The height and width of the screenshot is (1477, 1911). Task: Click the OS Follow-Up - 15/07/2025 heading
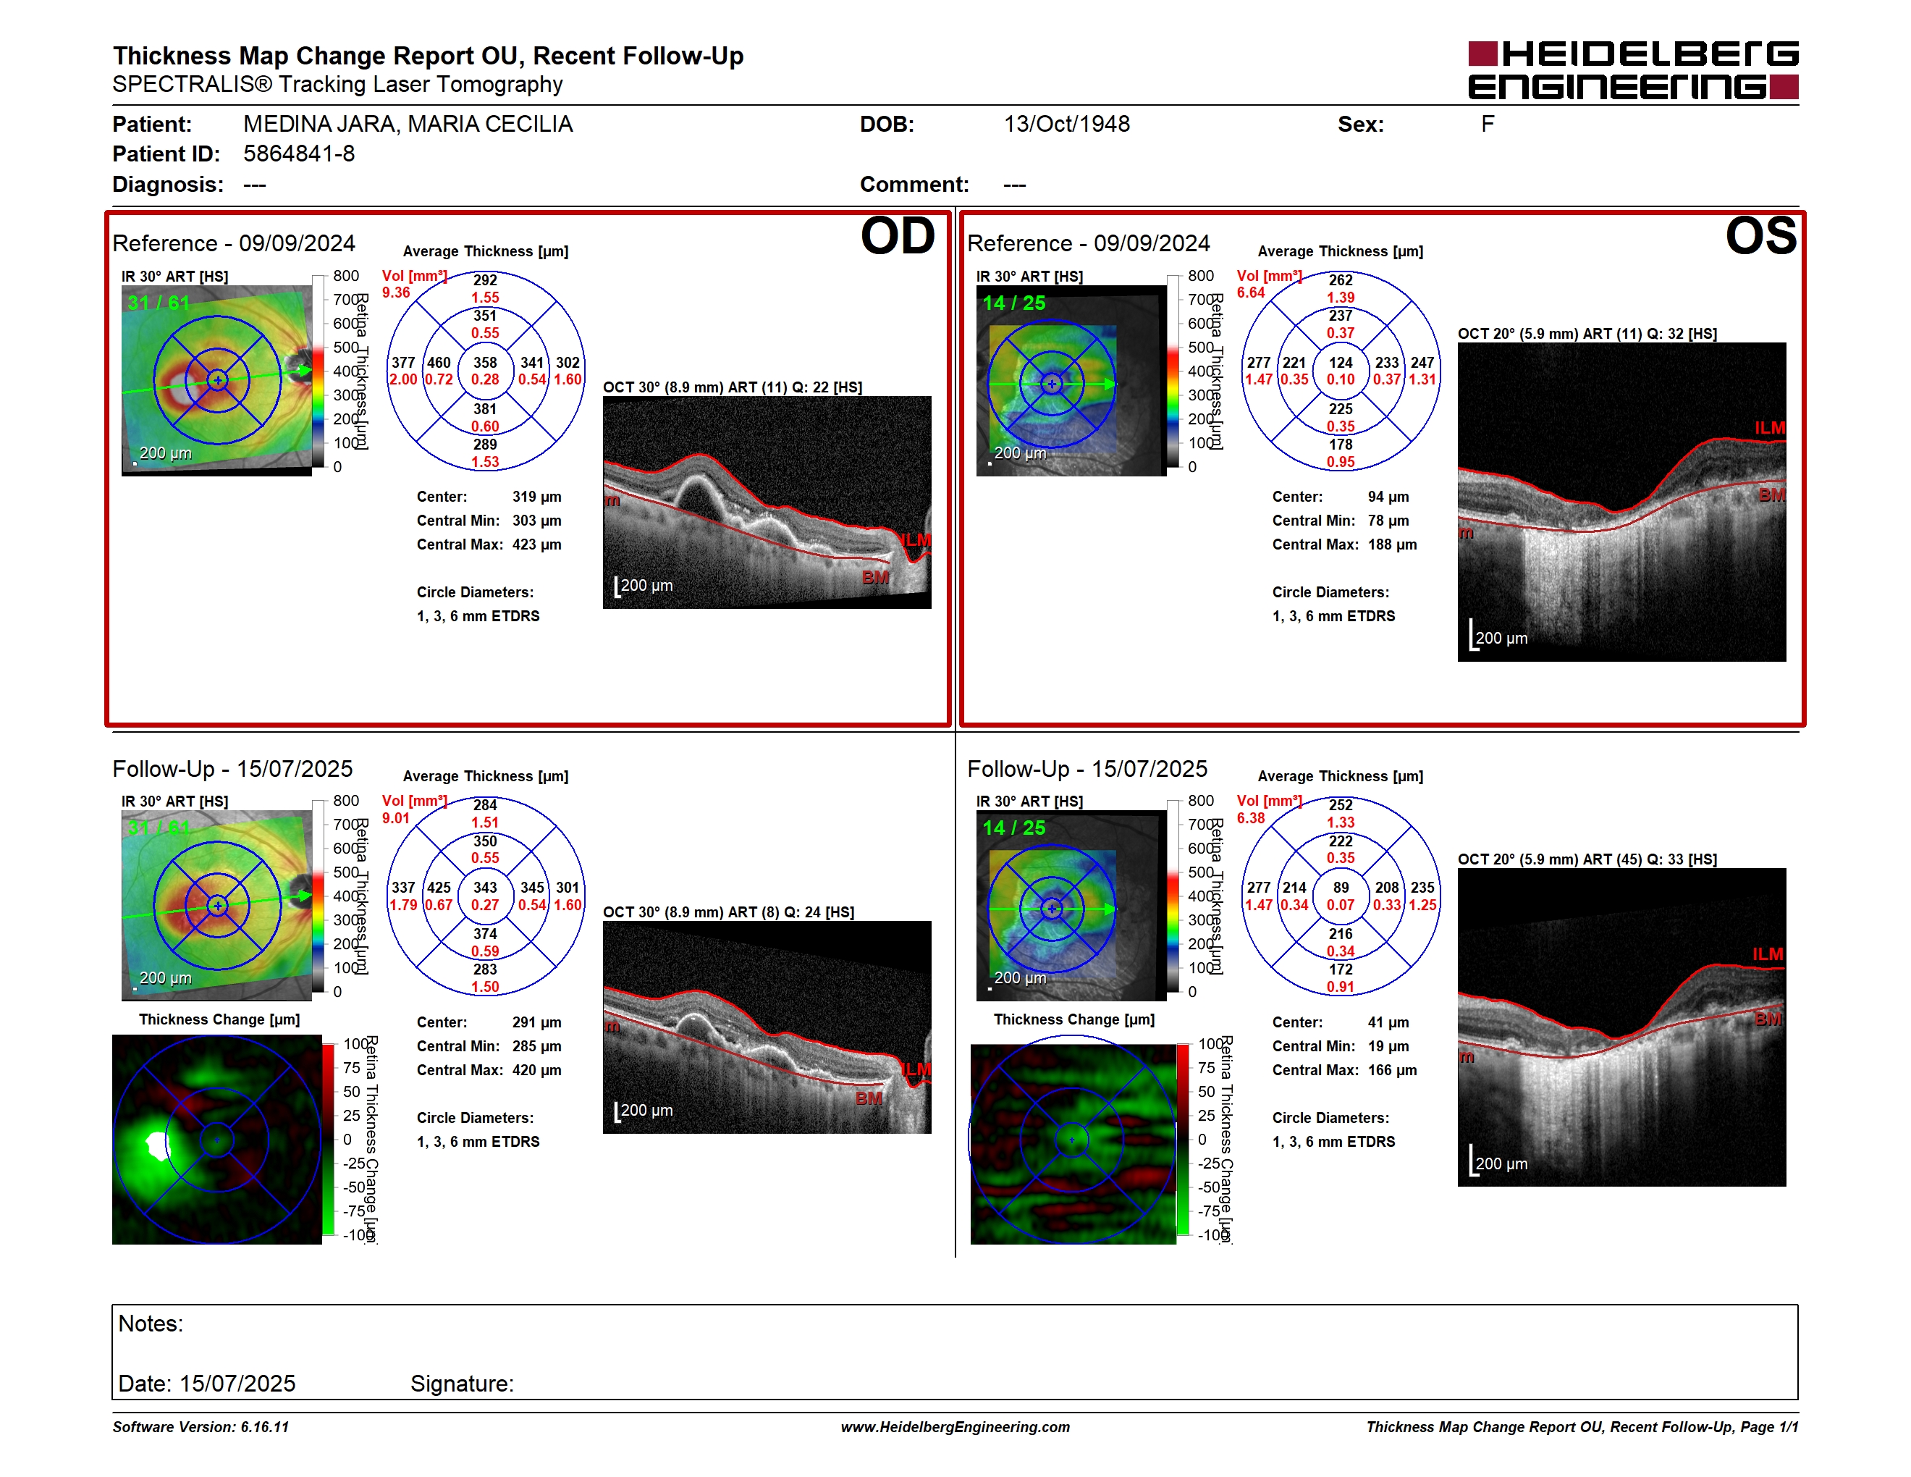click(1088, 769)
